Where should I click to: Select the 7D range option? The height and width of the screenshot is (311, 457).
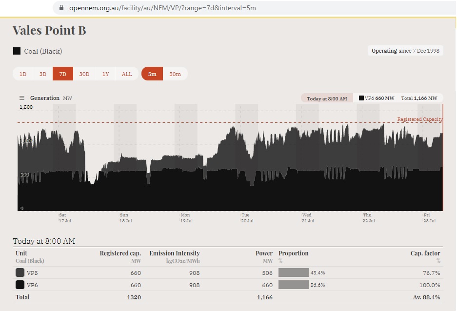pos(62,74)
